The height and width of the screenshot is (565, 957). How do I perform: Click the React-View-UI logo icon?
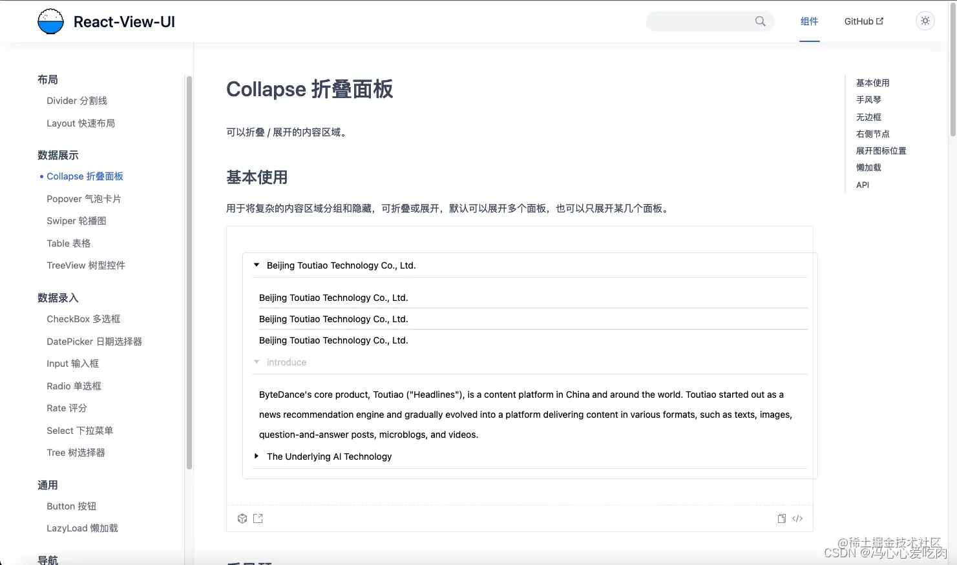point(50,21)
